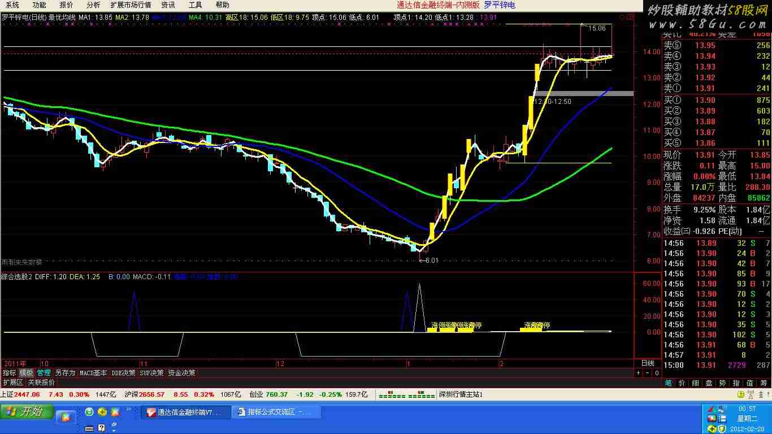This screenshot has height=434, width=772.
Task: Click the system clock 00:57
Action: click(747, 409)
